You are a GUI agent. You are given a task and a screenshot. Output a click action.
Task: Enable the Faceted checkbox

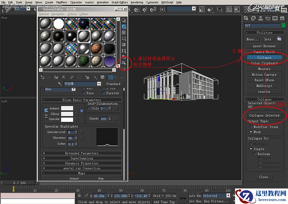point(104,93)
